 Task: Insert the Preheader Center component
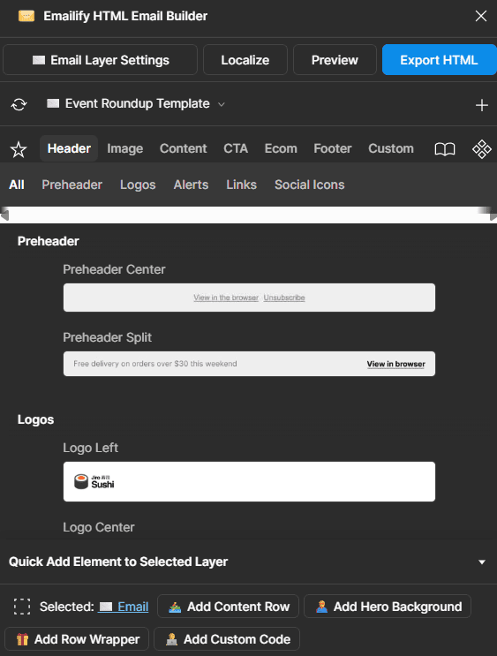coord(249,298)
